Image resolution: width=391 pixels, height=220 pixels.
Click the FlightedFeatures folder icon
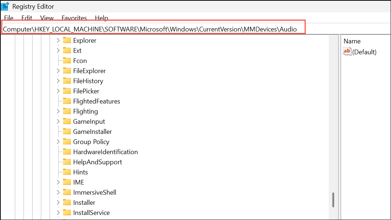click(x=67, y=101)
